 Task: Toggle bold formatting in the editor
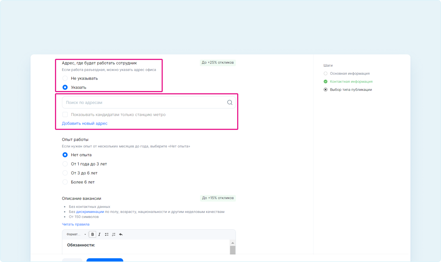click(x=92, y=234)
